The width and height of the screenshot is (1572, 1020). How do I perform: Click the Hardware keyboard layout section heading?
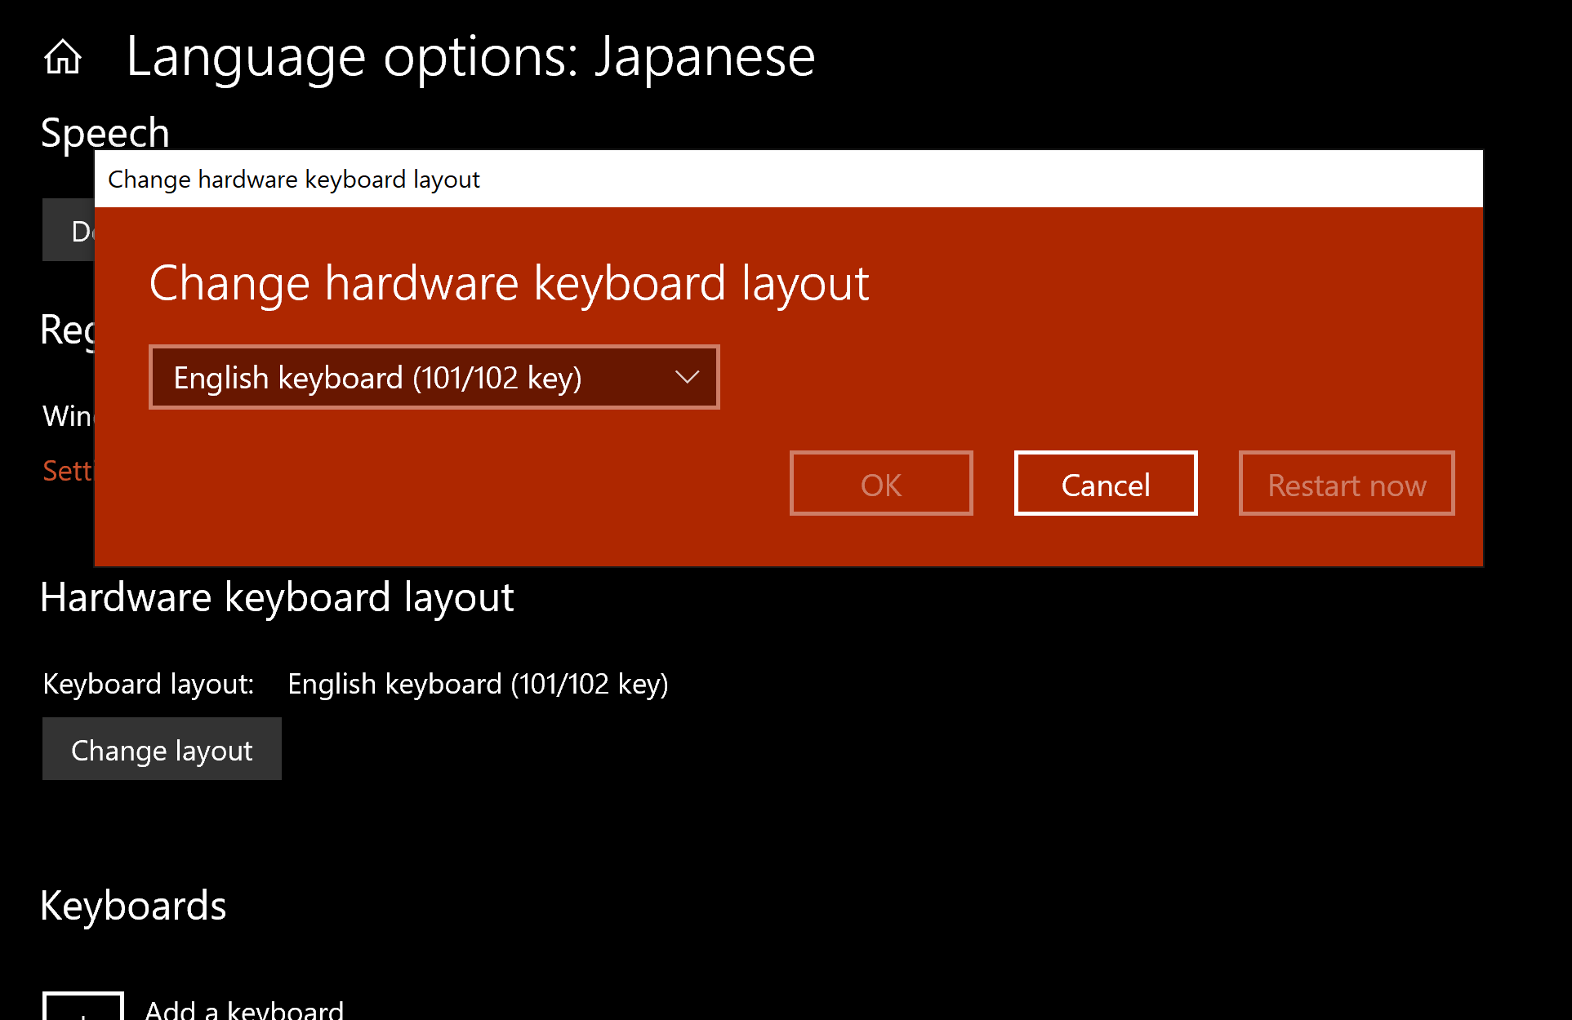277,597
